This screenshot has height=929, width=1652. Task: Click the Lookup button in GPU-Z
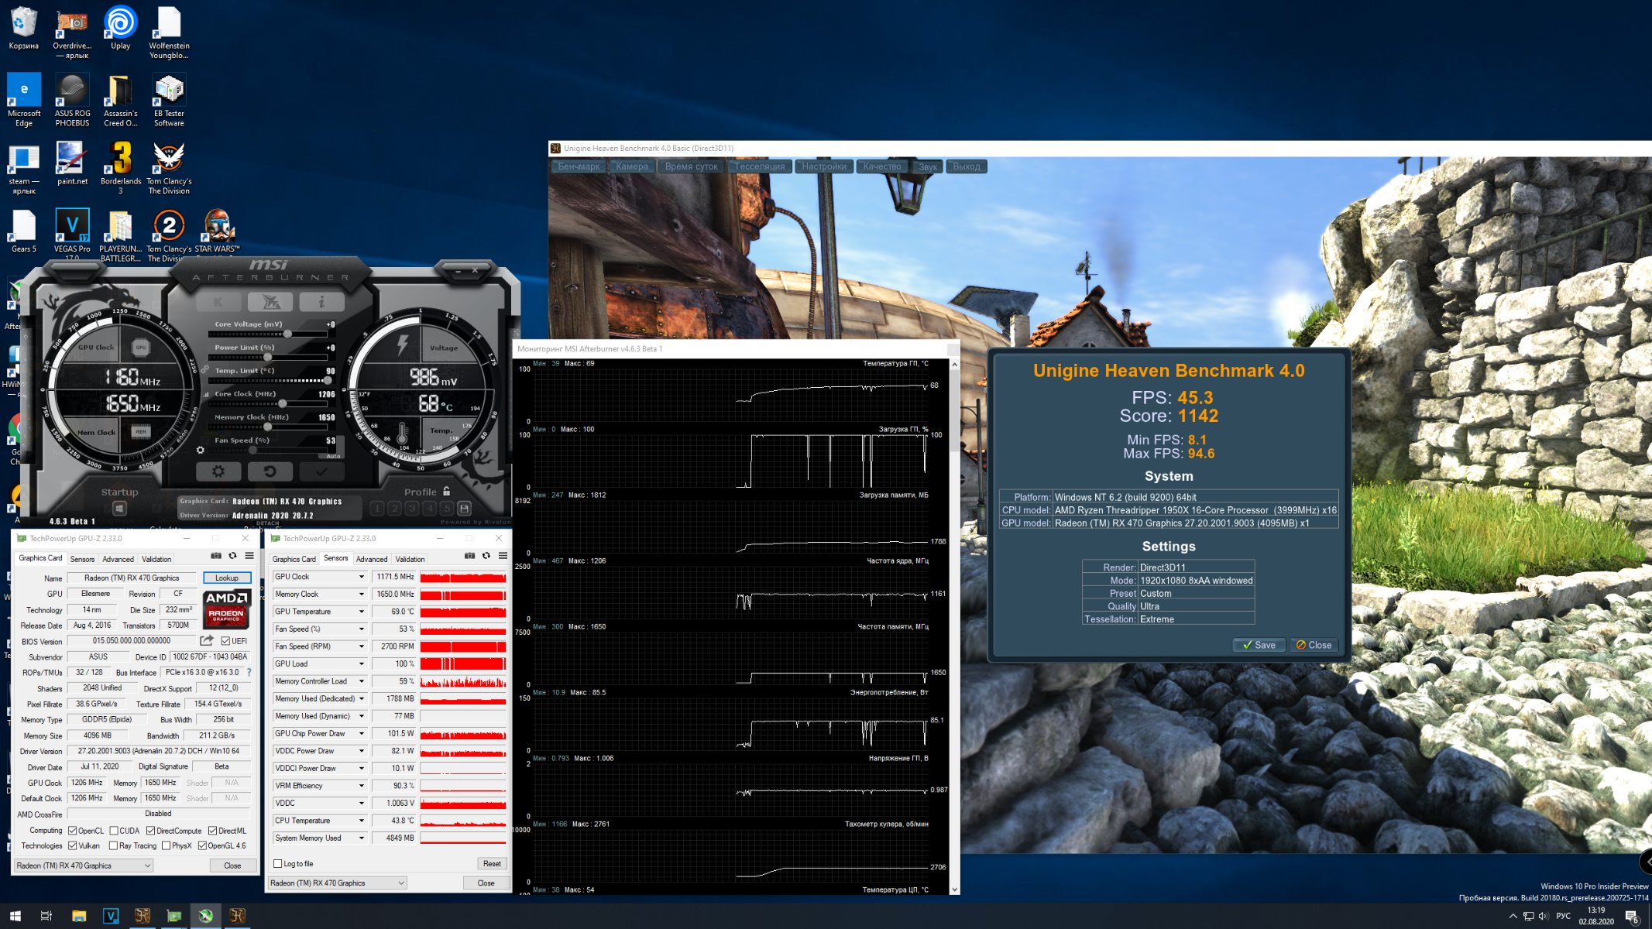point(227,578)
